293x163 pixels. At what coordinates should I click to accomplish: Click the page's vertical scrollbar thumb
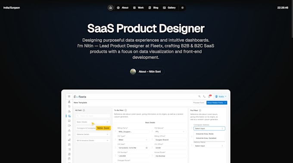coord(292,18)
